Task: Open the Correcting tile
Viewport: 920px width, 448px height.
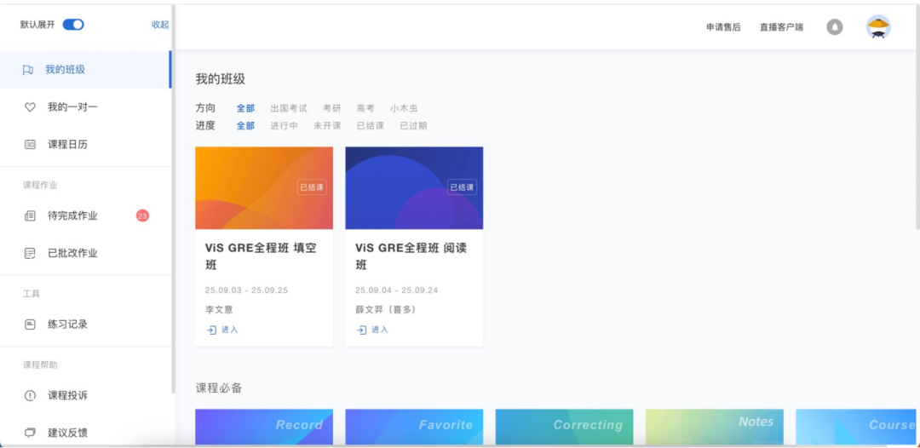Action: click(x=565, y=428)
